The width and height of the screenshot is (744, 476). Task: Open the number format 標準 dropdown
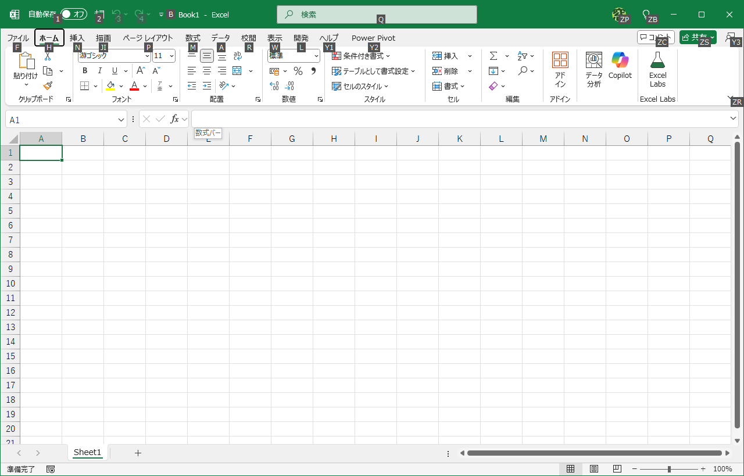[316, 56]
